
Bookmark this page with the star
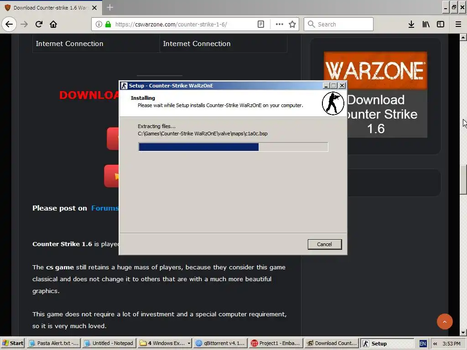(x=292, y=24)
